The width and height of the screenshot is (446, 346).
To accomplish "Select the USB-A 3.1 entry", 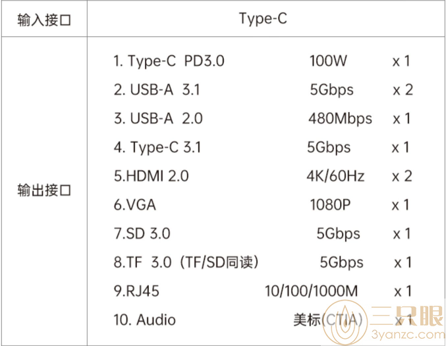I will coord(157,90).
